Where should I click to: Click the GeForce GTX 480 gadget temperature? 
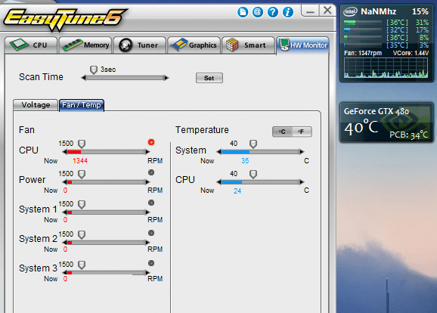pos(361,128)
